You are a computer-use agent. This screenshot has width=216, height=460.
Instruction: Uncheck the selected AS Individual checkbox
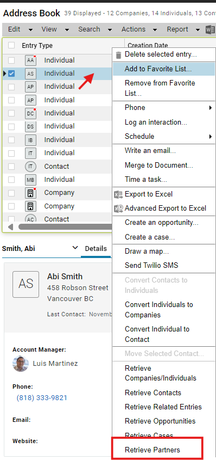click(x=11, y=73)
